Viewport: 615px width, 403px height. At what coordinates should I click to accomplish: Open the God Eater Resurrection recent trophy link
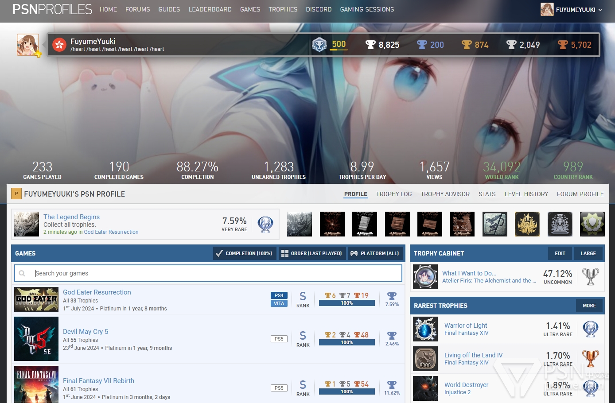[x=111, y=232]
